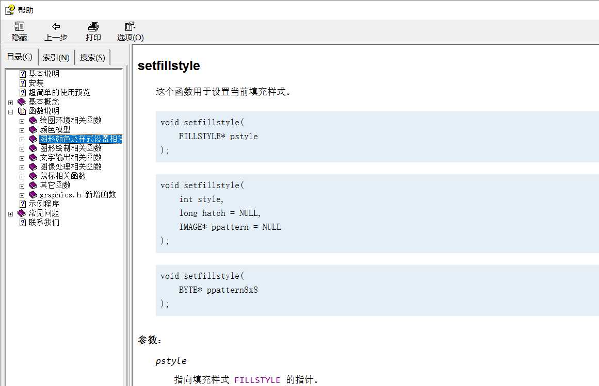
Task: Click the question-mark icon beside 安装
Action: point(22,83)
